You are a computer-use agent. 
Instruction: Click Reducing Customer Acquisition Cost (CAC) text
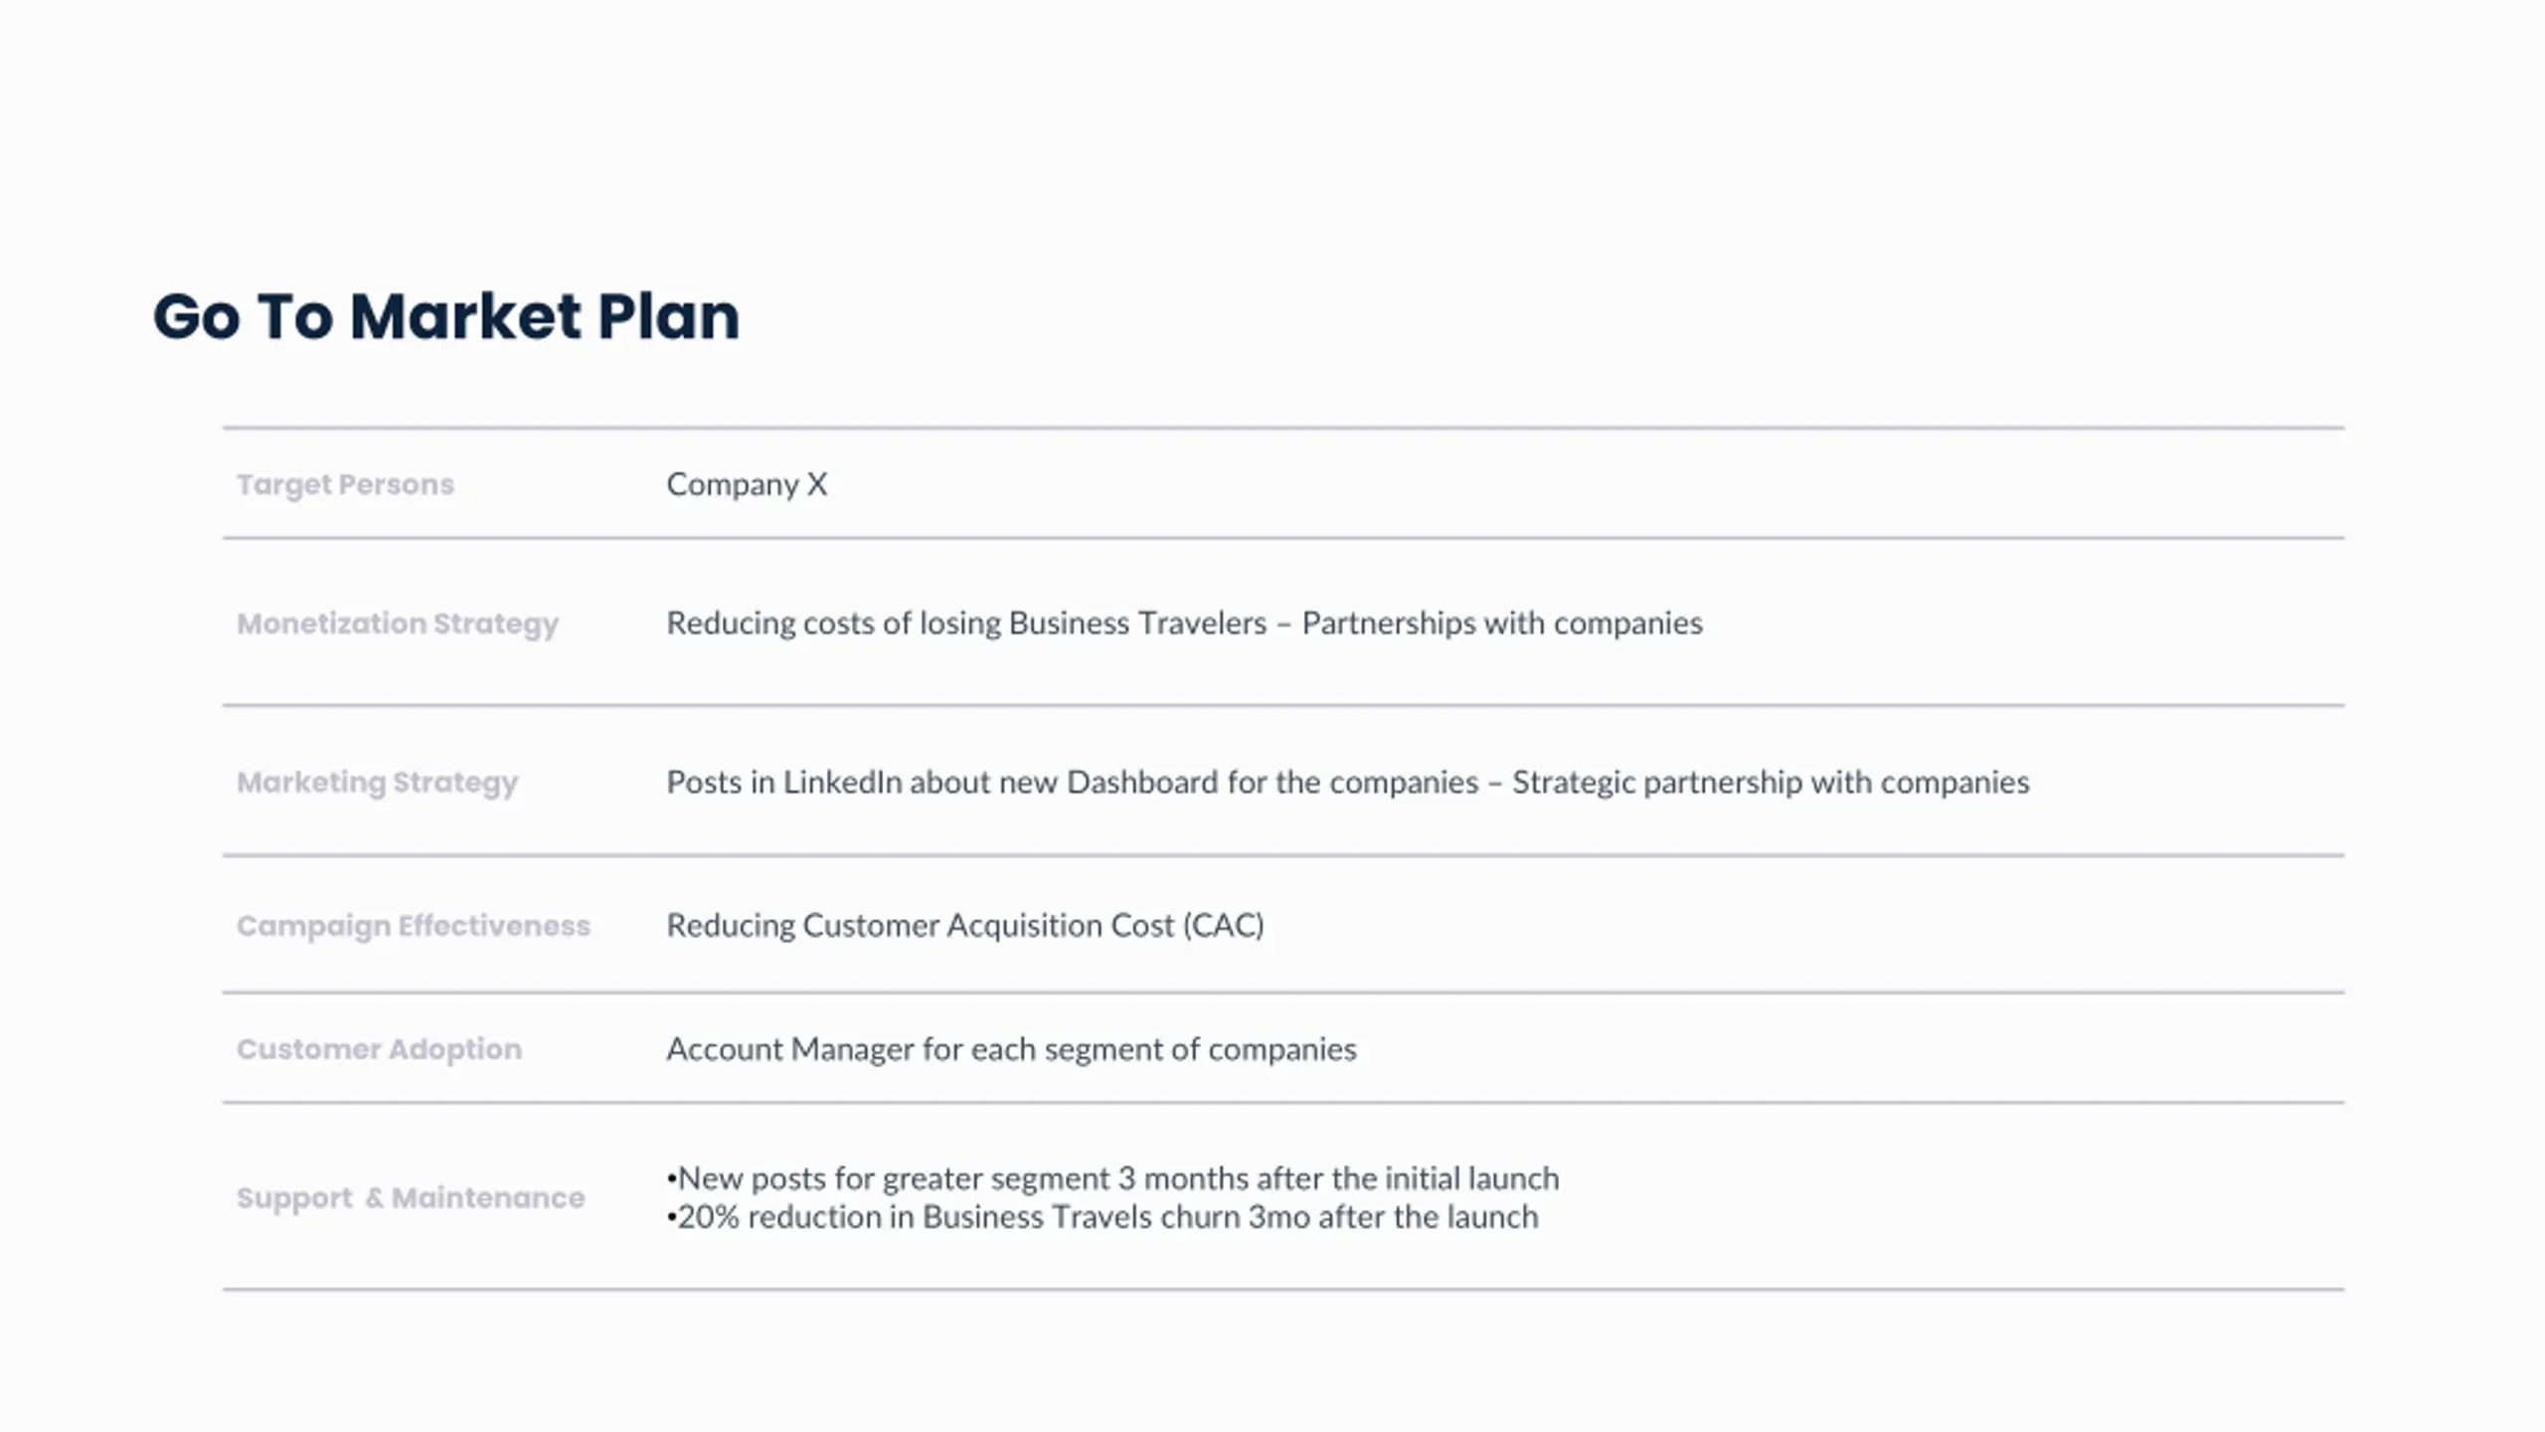[965, 926]
